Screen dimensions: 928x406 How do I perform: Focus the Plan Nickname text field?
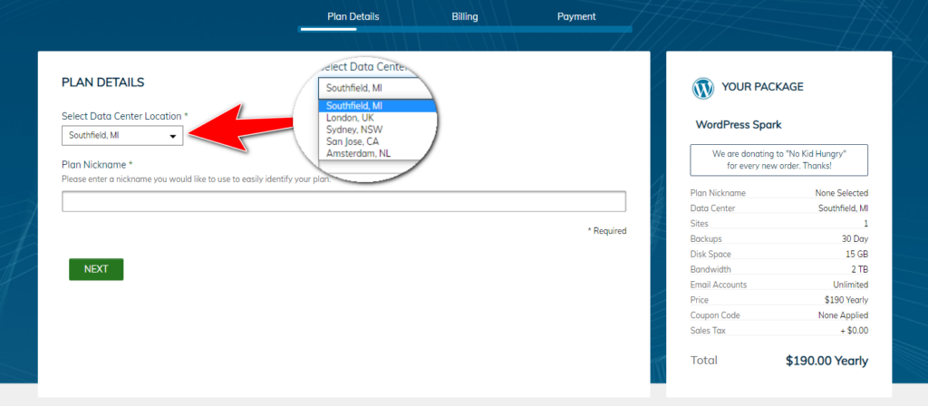pyautogui.click(x=343, y=201)
